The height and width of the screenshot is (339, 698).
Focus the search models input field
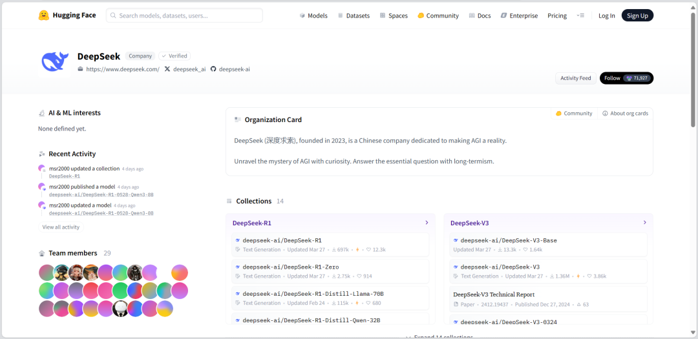tap(184, 15)
